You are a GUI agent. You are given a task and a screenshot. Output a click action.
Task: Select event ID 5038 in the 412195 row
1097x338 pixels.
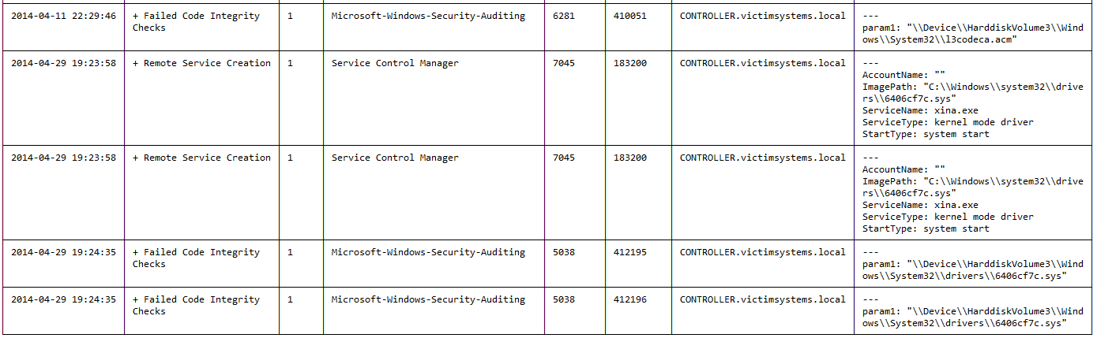(x=563, y=253)
